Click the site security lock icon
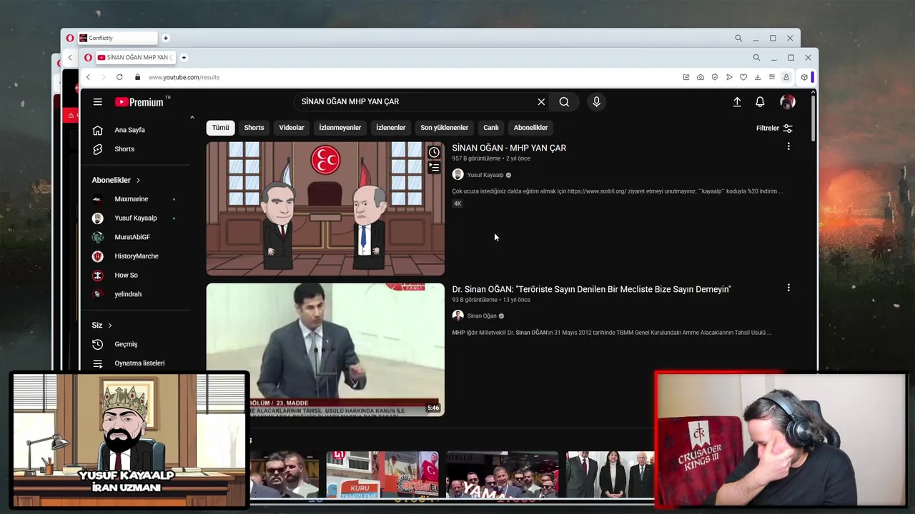 137,77
